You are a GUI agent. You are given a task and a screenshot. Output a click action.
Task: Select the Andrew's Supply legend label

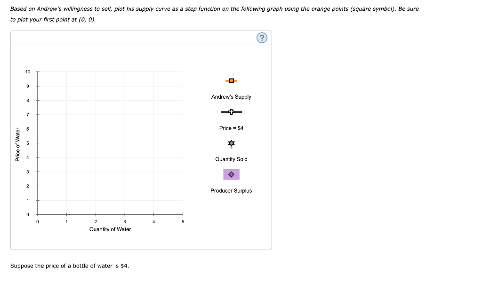pyautogui.click(x=231, y=97)
